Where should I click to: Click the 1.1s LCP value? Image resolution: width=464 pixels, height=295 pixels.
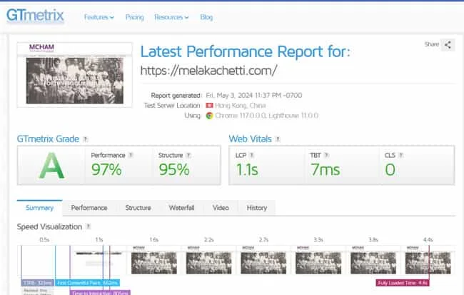[247, 170]
